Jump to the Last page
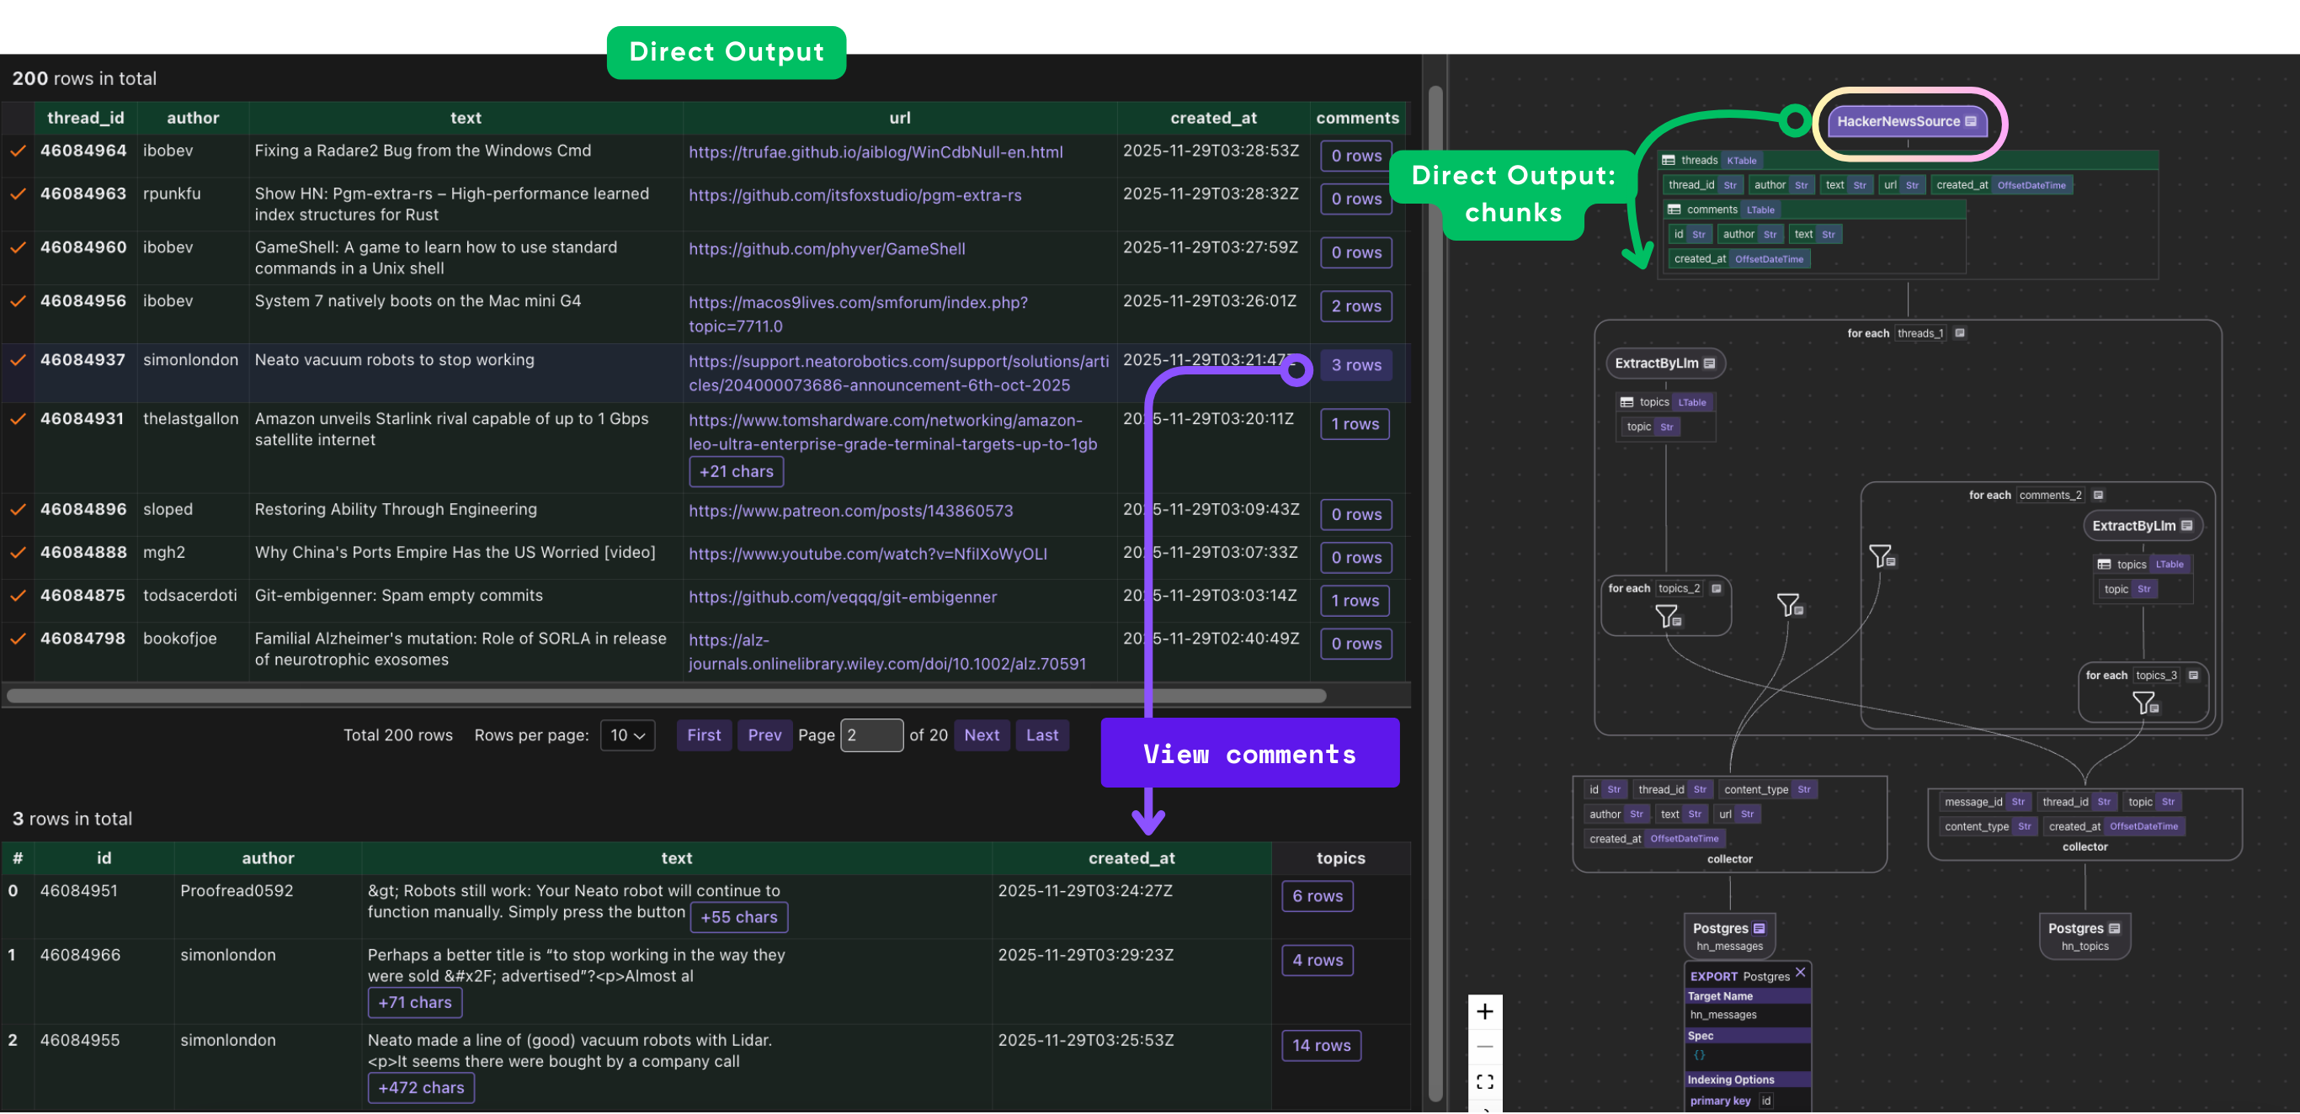Screen dimensions: 2300x1114 click(1041, 735)
